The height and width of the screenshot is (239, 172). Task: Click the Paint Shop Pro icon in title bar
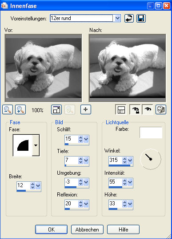4,6
